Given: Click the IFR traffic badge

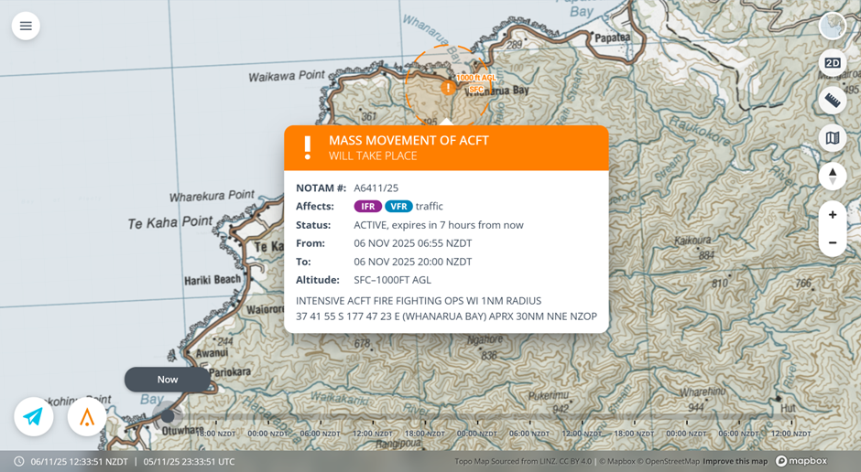Looking at the screenshot, I should pos(368,206).
